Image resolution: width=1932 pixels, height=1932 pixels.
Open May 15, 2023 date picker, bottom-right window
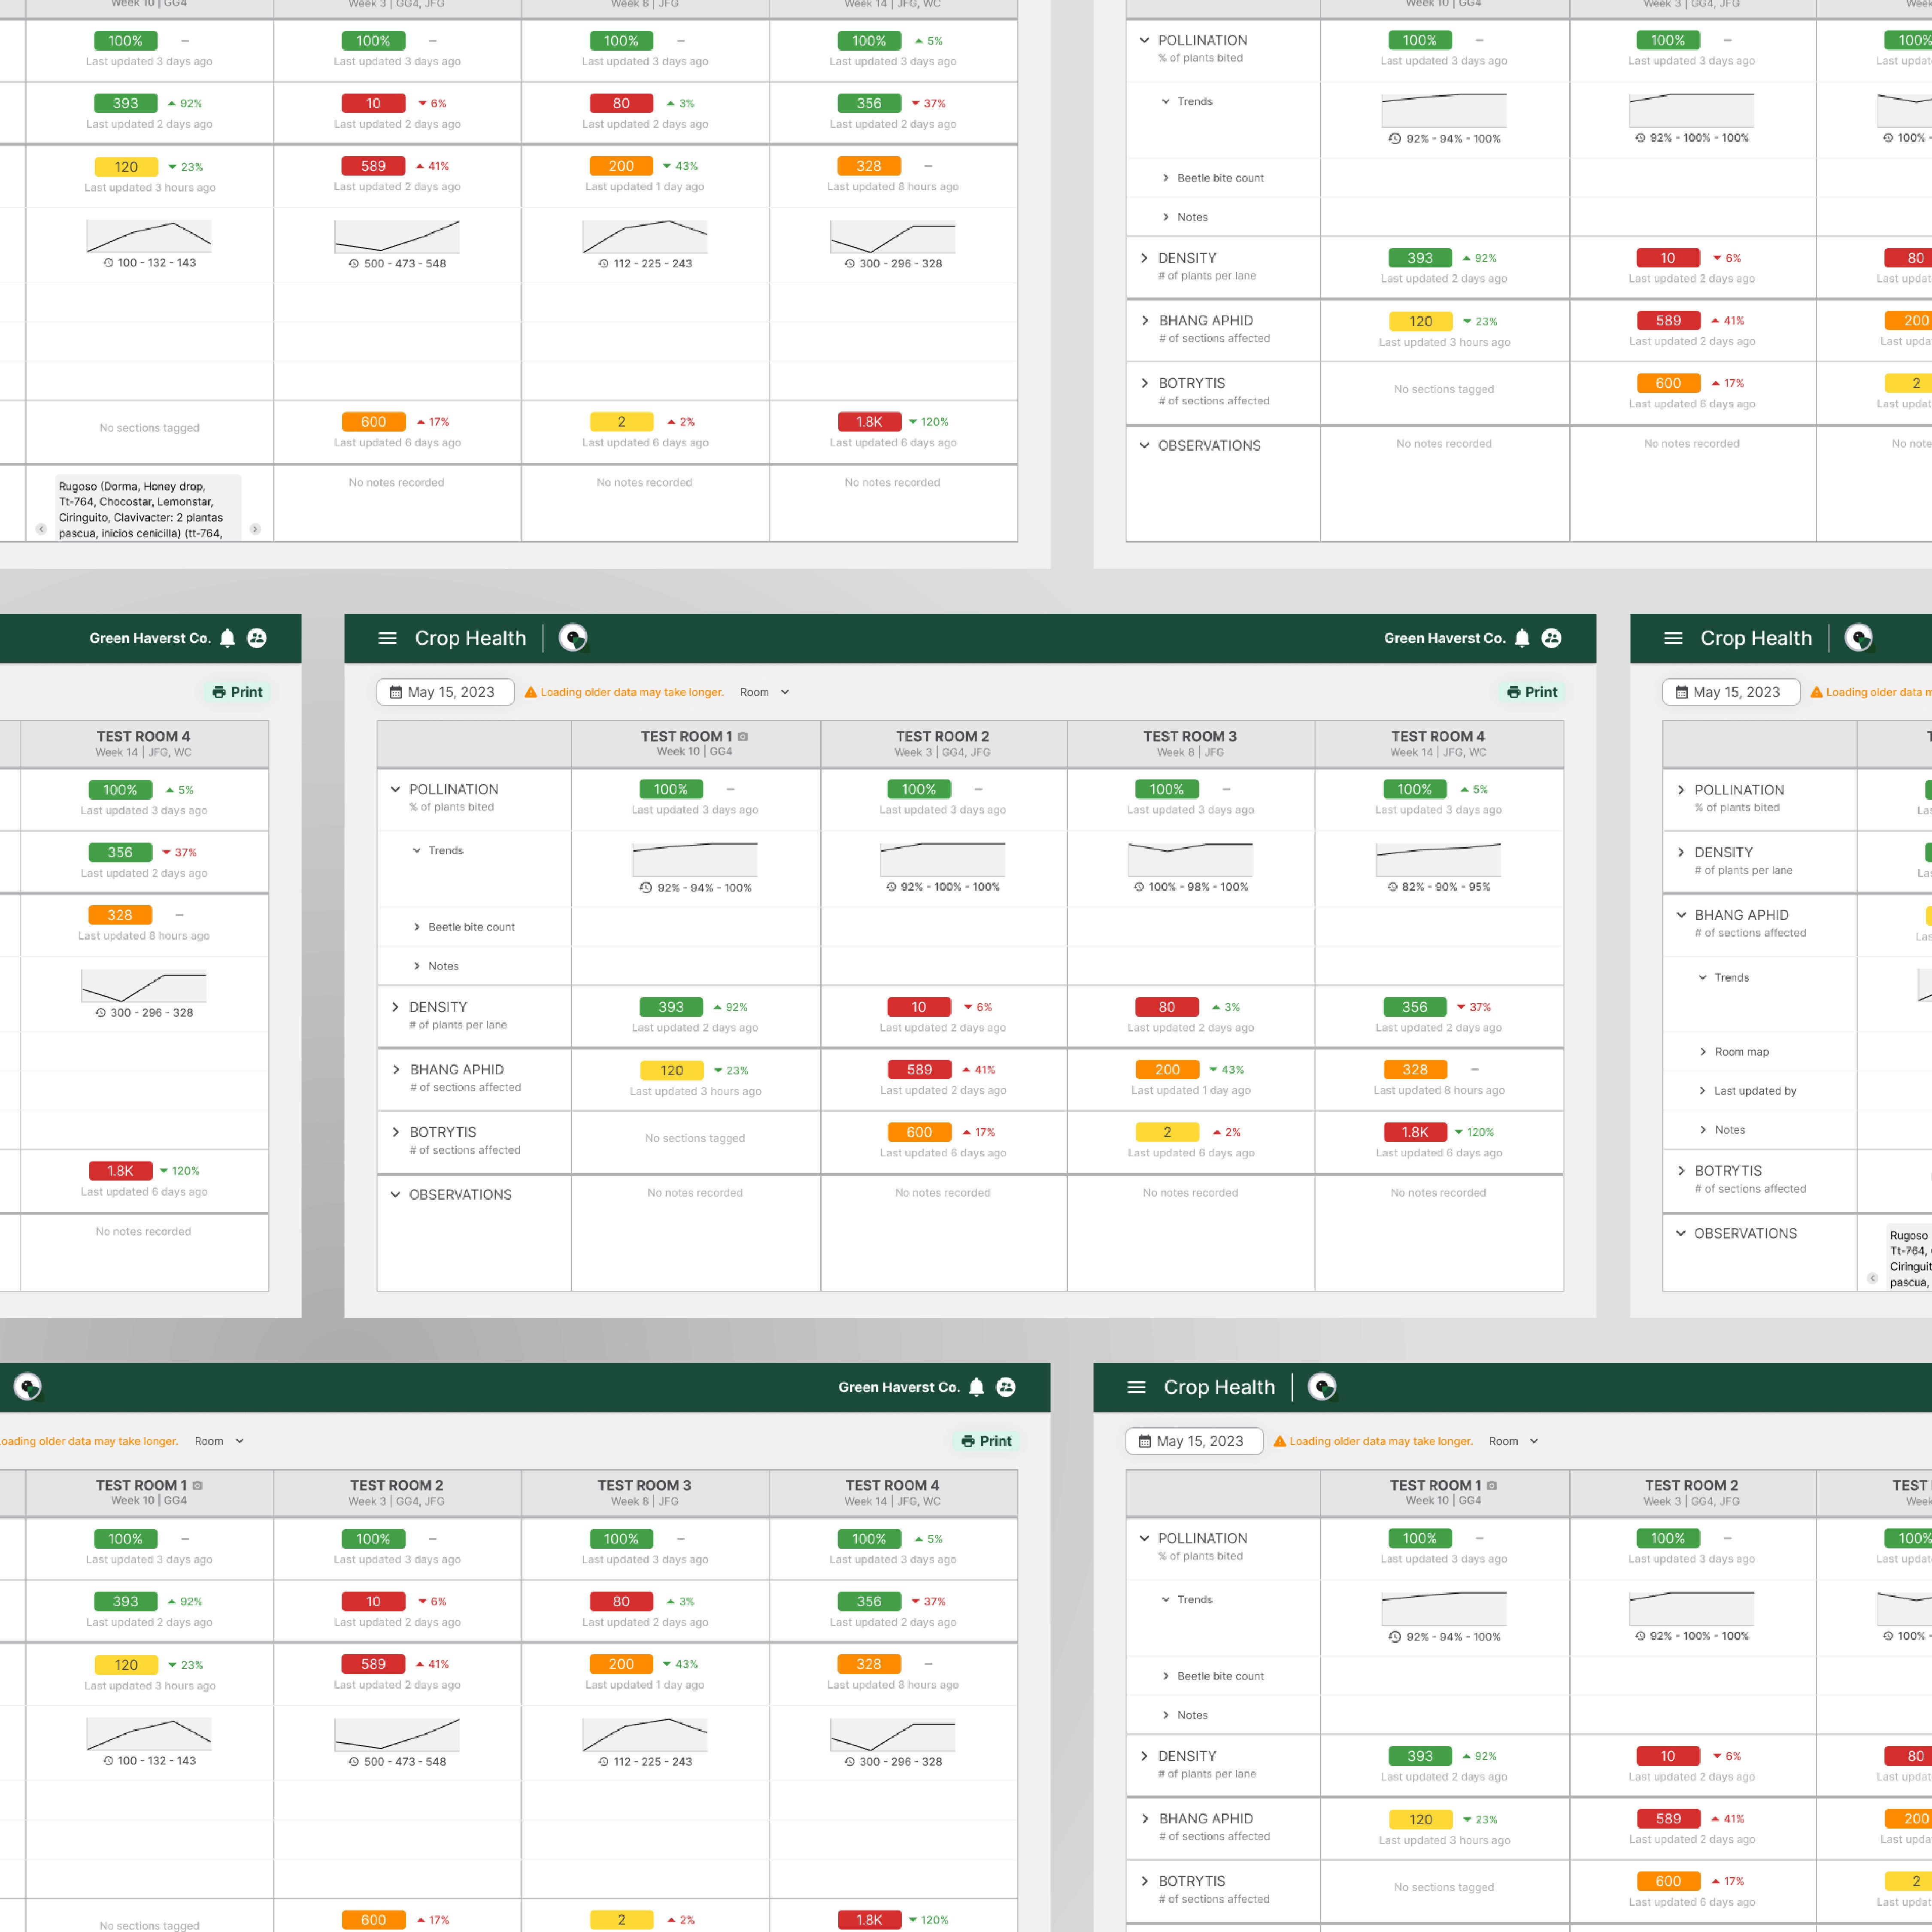tap(1194, 1441)
